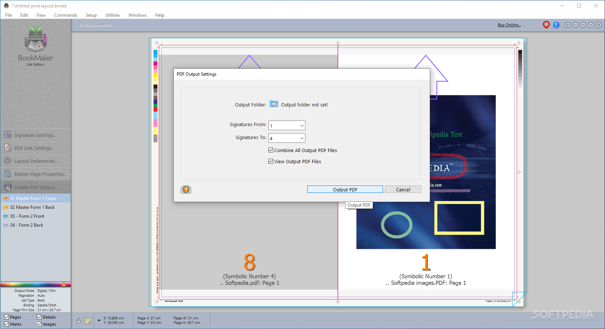The height and width of the screenshot is (329, 605).
Task: Click icon beside 02 Master Form 1 Back
Action: (6, 207)
